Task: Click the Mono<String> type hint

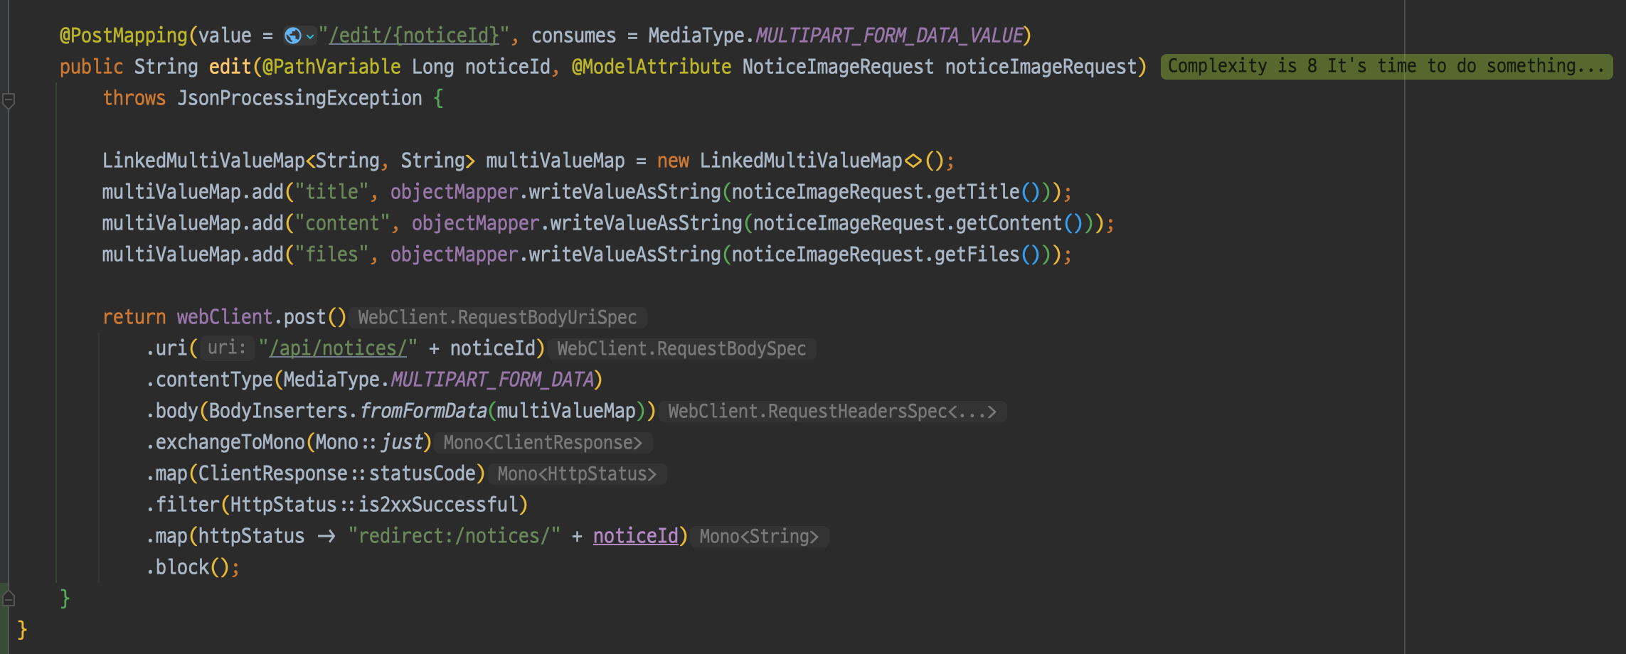Action: coord(759,536)
